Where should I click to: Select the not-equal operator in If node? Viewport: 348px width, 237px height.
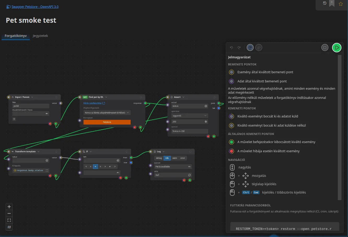(x=110, y=166)
